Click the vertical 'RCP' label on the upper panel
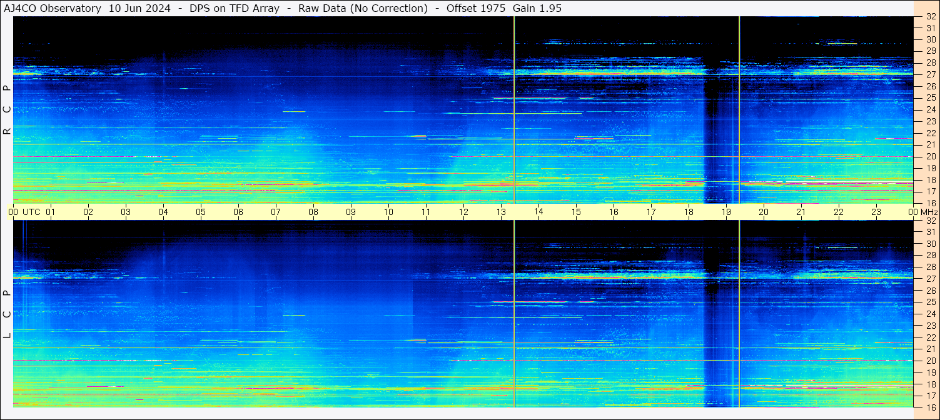This screenshot has height=420, width=940. tap(7, 110)
